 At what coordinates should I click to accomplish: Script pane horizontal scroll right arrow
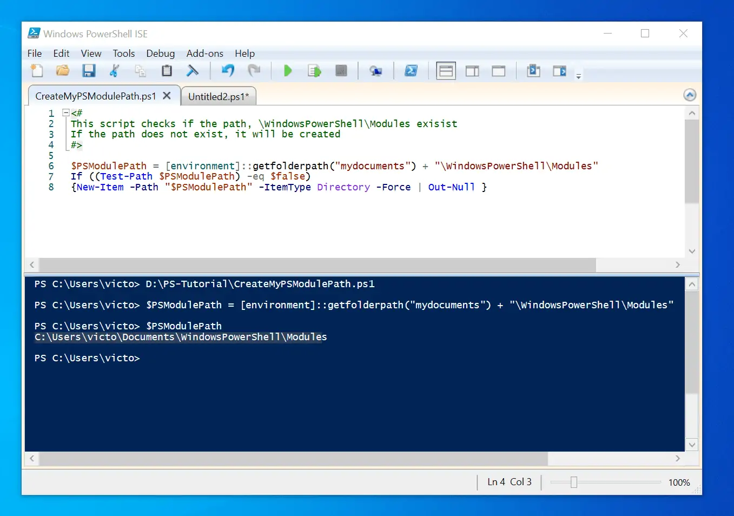tap(678, 264)
